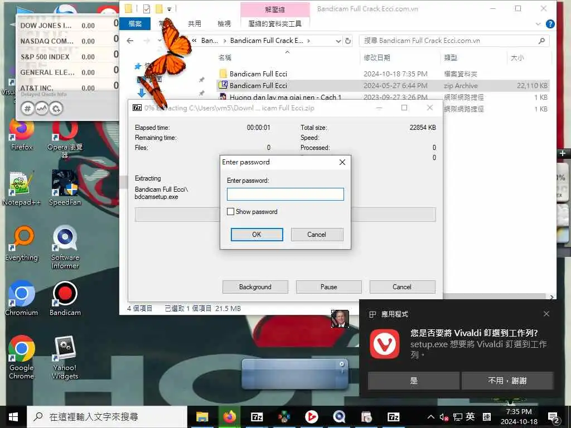Open Software Informer desktop icon
This screenshot has height=428, width=571.
tap(65, 247)
